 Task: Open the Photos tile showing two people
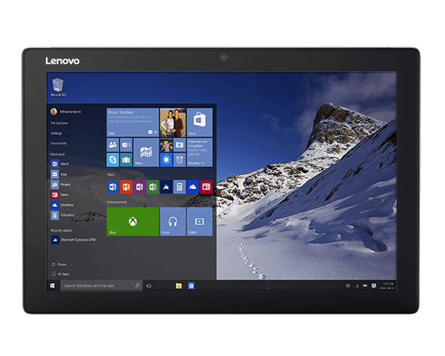click(173, 122)
